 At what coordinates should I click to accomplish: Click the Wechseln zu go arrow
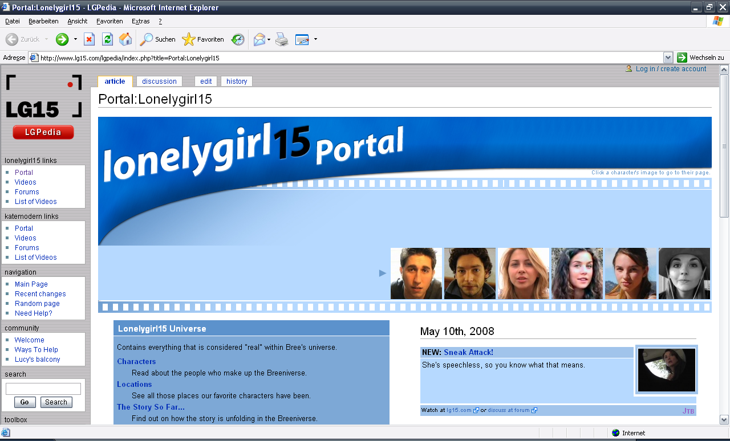coord(682,58)
